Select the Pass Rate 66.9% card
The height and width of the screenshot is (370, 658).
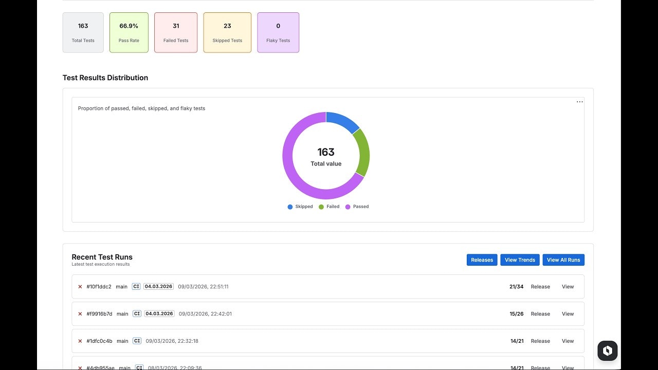129,32
